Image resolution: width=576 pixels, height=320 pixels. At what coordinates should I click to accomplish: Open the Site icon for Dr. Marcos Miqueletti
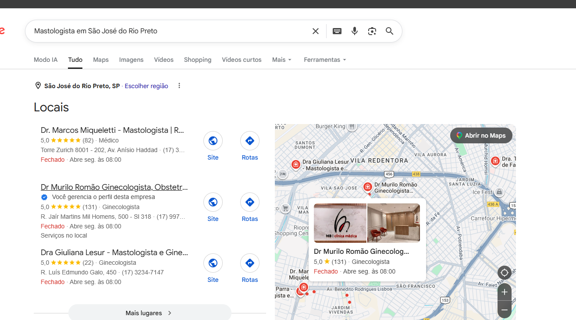point(213,141)
